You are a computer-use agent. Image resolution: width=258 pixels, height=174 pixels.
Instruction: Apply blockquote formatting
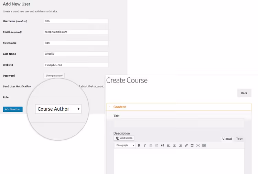point(163,145)
